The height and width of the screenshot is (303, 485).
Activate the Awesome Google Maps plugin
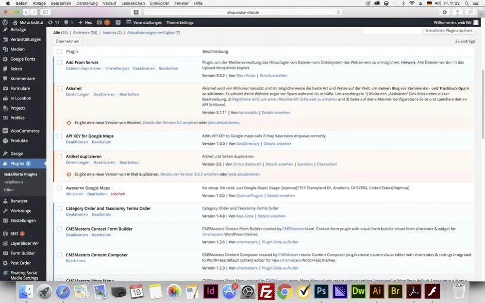[x=74, y=194]
